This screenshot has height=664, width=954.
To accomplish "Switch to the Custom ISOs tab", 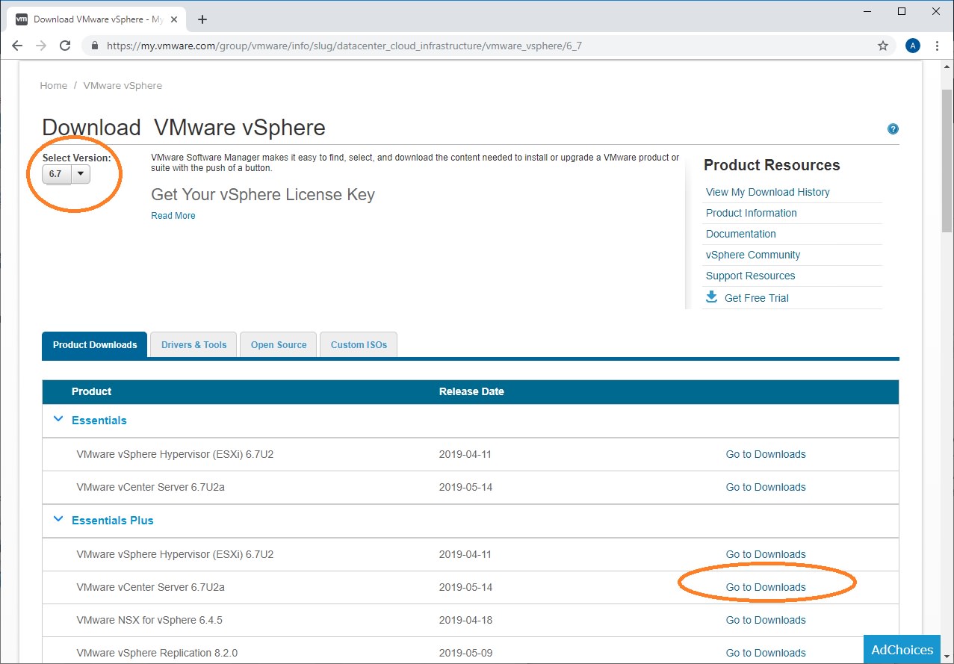I will coord(359,345).
